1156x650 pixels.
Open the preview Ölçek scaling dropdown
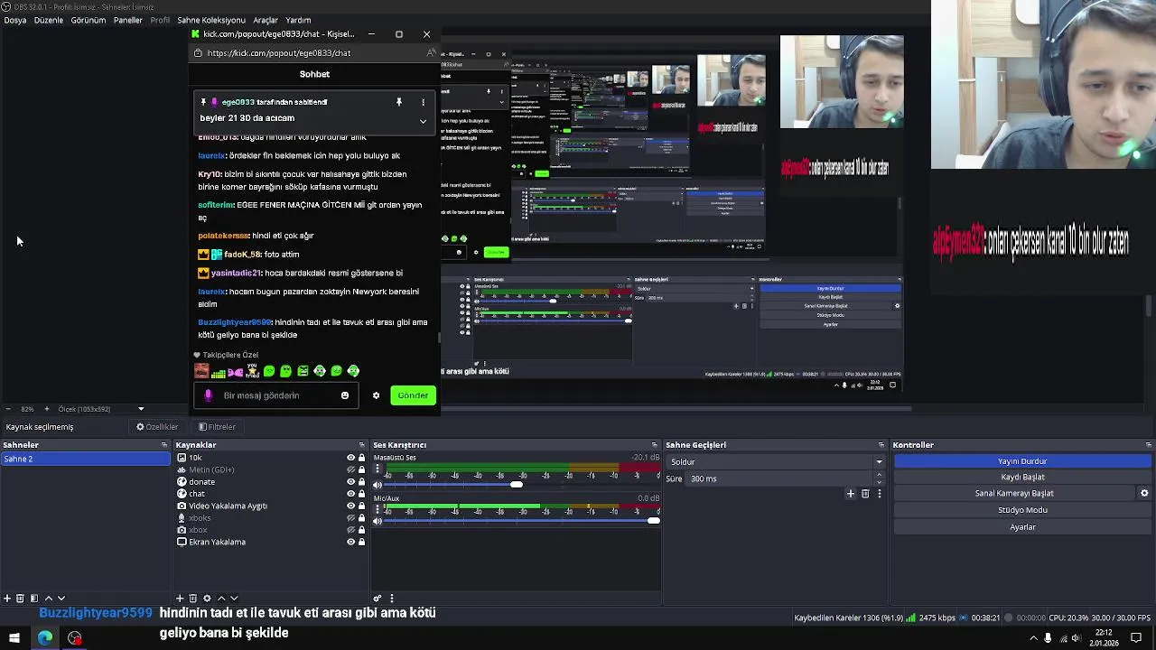(x=141, y=409)
